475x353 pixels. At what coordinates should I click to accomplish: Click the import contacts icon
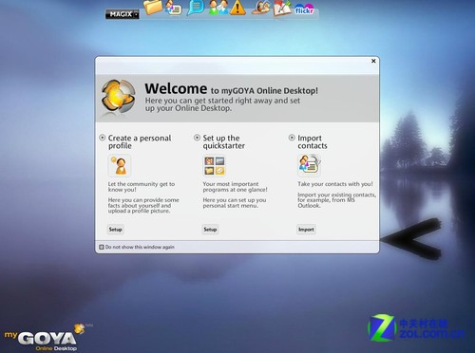pyautogui.click(x=309, y=165)
